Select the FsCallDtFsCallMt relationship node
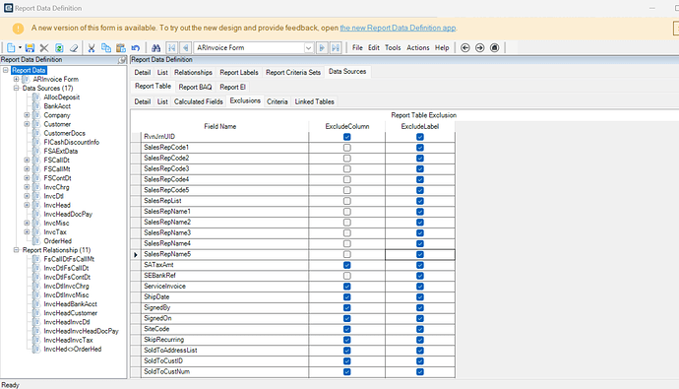The width and height of the screenshot is (679, 389). tap(69, 259)
